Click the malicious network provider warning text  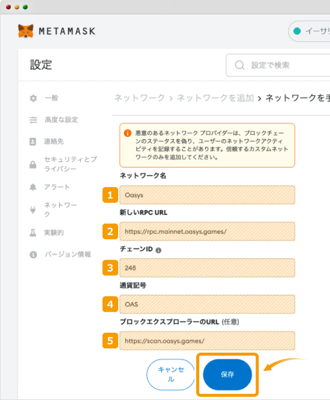point(212,145)
